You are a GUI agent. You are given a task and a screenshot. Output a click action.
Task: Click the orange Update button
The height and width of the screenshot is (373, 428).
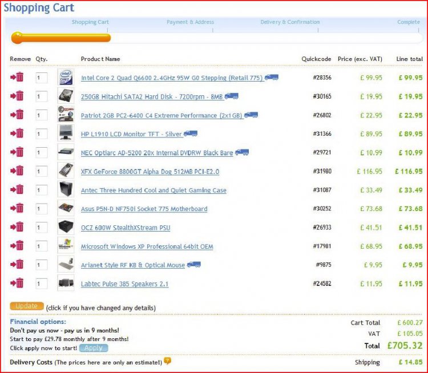pyautogui.click(x=27, y=306)
